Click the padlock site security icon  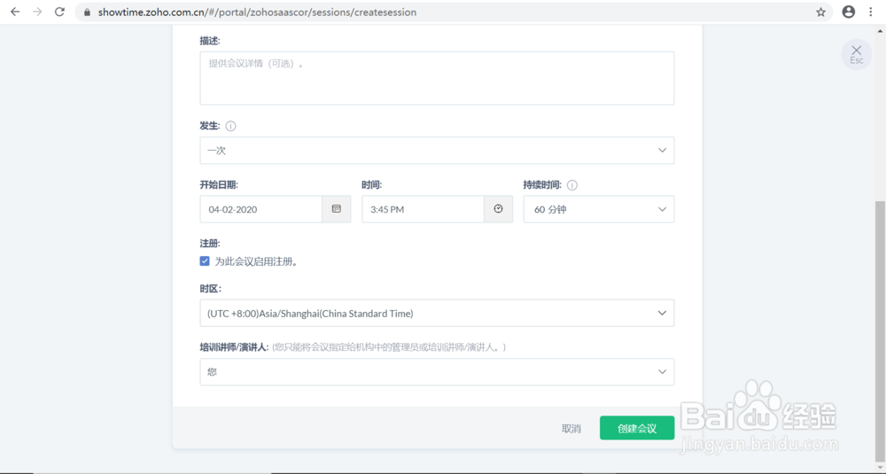pos(87,12)
